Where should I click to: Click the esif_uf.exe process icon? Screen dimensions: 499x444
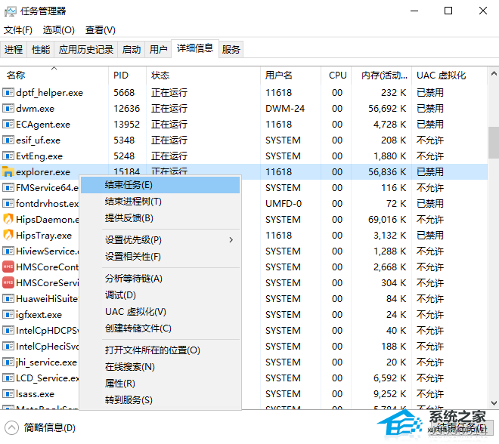(x=8, y=140)
